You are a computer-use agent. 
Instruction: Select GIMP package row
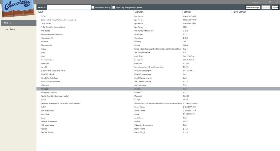pos(158,56)
